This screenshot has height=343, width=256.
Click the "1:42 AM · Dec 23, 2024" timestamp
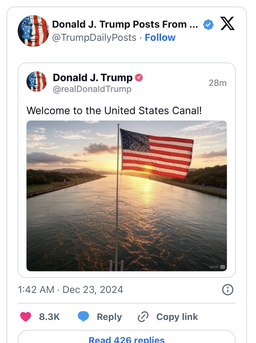pyautogui.click(x=71, y=290)
